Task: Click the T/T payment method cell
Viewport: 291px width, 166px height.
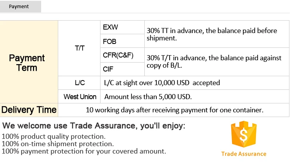Action: [x=79, y=49]
